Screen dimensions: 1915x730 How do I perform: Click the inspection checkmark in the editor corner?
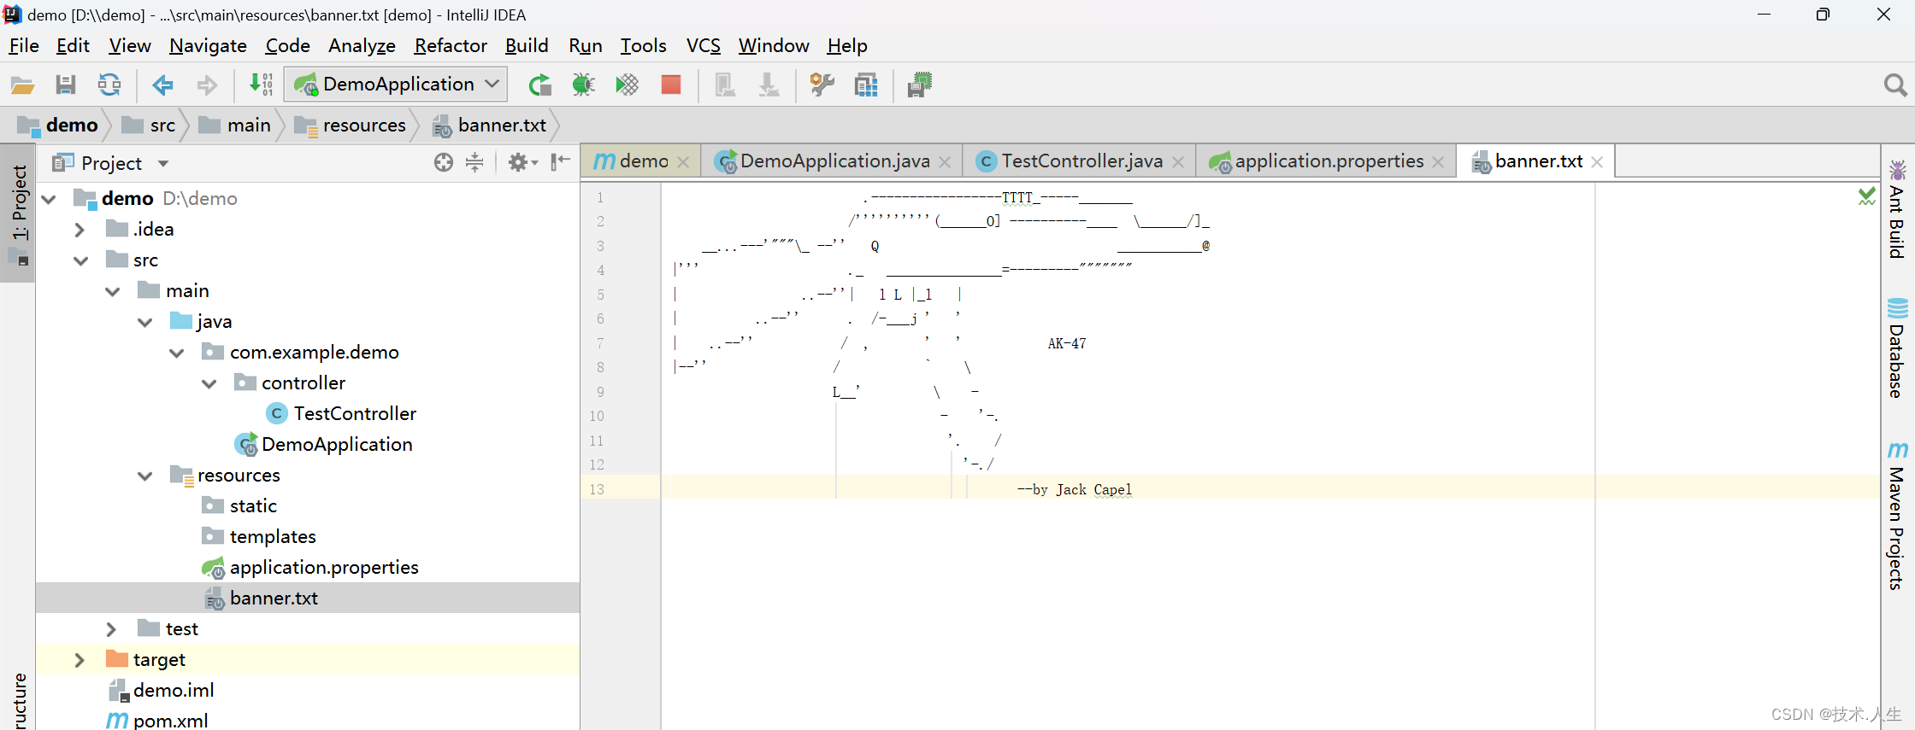pyautogui.click(x=1867, y=196)
